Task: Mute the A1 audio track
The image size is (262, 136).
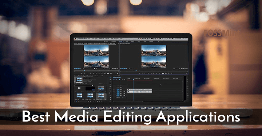Action: click(122, 92)
